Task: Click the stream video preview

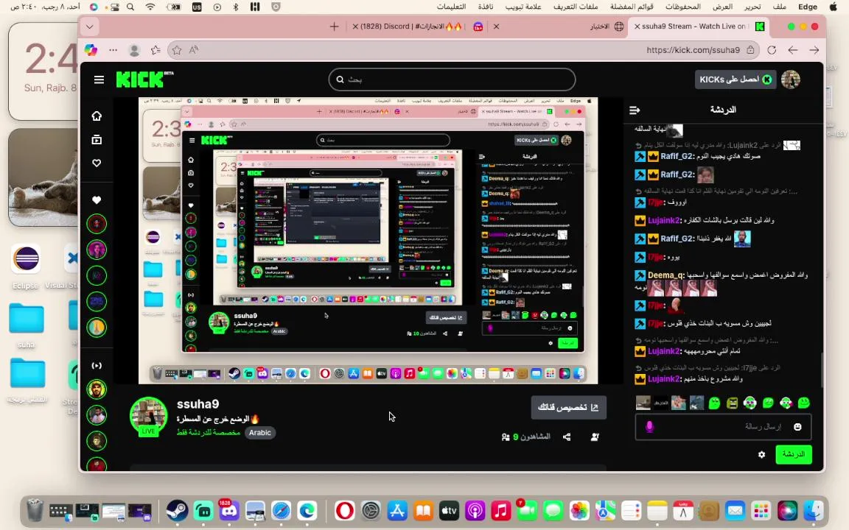Action: pos(368,241)
